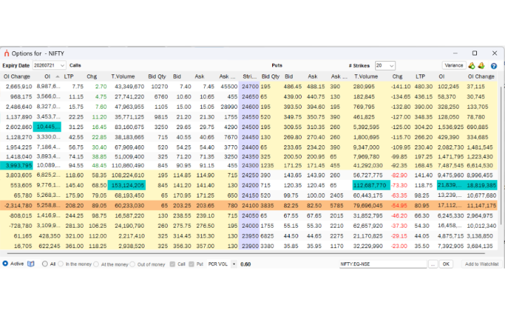Close the Options for NIFTY window
This screenshot has width=505, height=314.
(494, 53)
